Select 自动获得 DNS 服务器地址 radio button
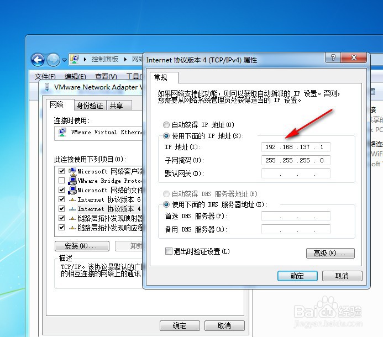 (x=166, y=194)
